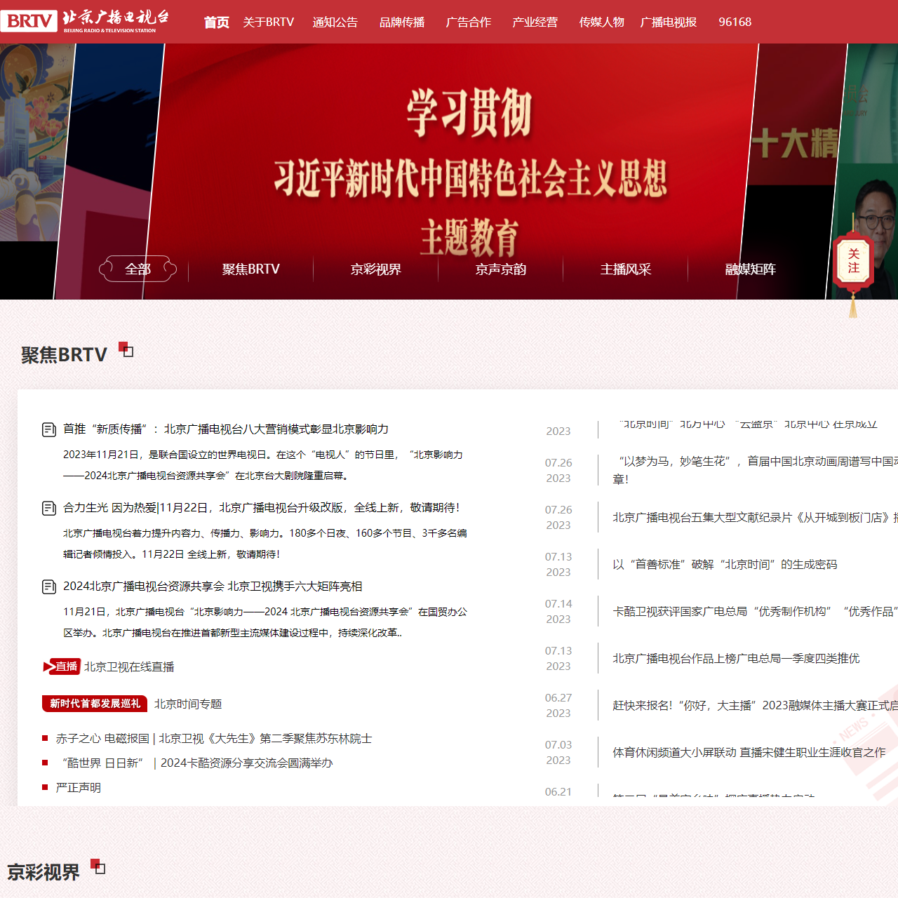The image size is (898, 898).
Task: Open the 首页 nav item
Action: 217,22
